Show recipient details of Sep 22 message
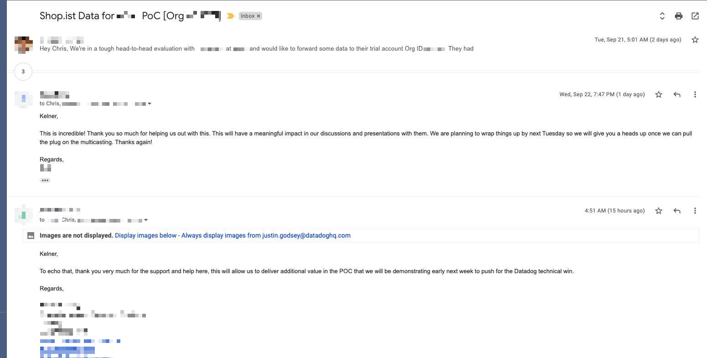 (150, 104)
